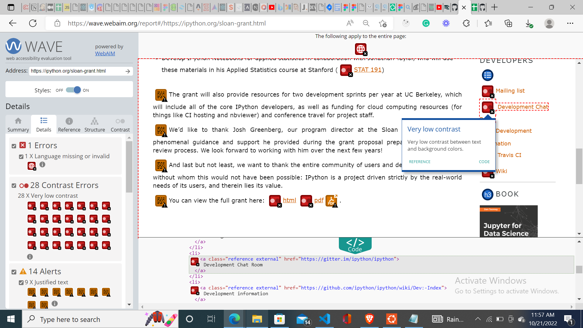This screenshot has width=583, height=328.
Task: Click the WAVE address input field
Action: 76,71
